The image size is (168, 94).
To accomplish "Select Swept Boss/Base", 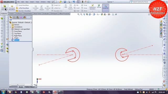I will [22, 5].
